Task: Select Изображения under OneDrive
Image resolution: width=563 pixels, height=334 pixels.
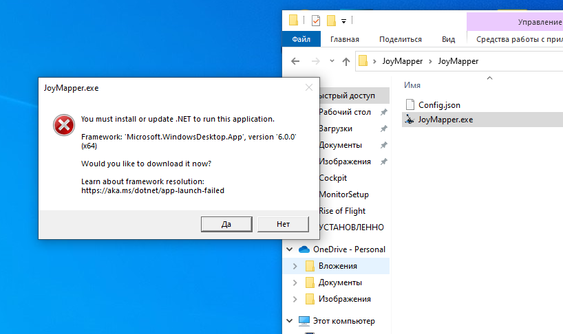Action: point(345,299)
